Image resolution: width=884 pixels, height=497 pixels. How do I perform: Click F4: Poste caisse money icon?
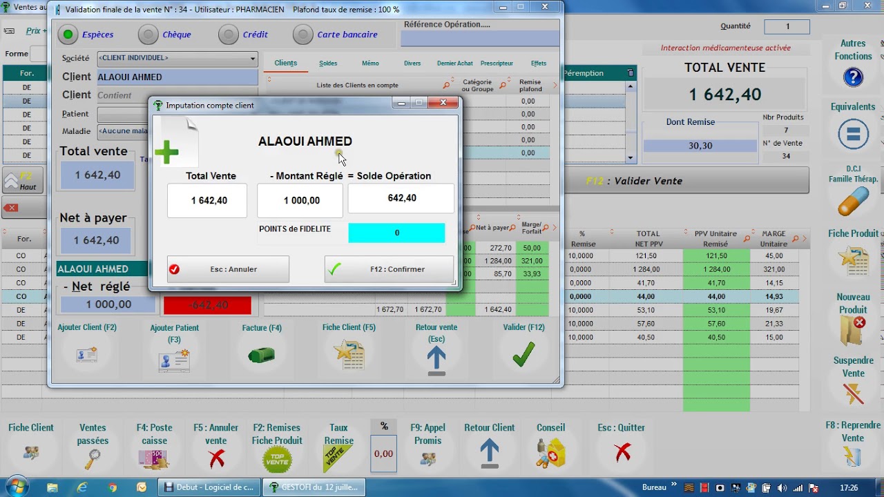click(154, 460)
